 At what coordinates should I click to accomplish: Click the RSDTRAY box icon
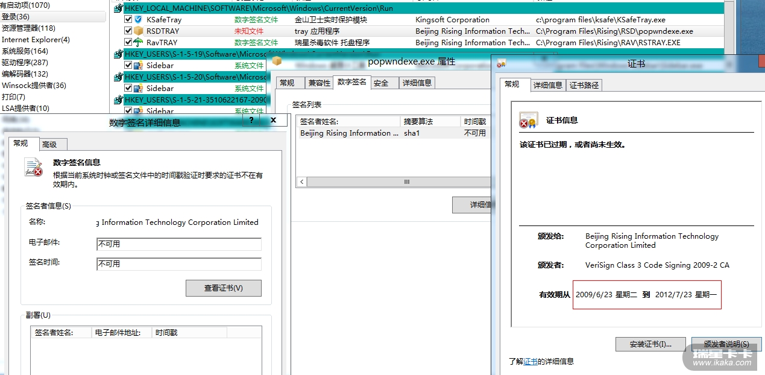coord(138,31)
